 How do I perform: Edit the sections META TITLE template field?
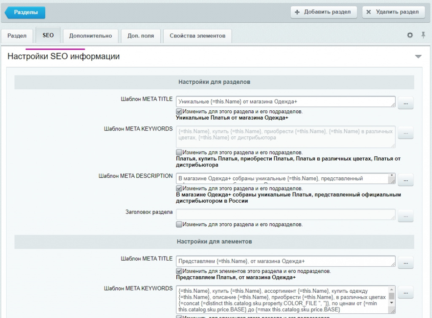tap(286, 102)
